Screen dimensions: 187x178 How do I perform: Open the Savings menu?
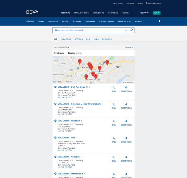pos(41,21)
